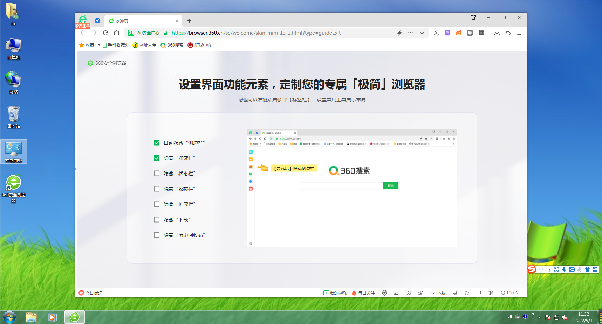Open the reading mode book icon
Screen dimensions: 602x324
pyautogui.click(x=470, y=33)
